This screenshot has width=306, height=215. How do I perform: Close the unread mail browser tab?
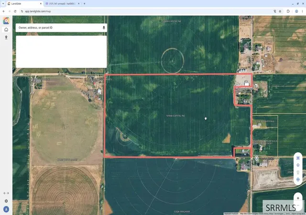(x=79, y=3)
